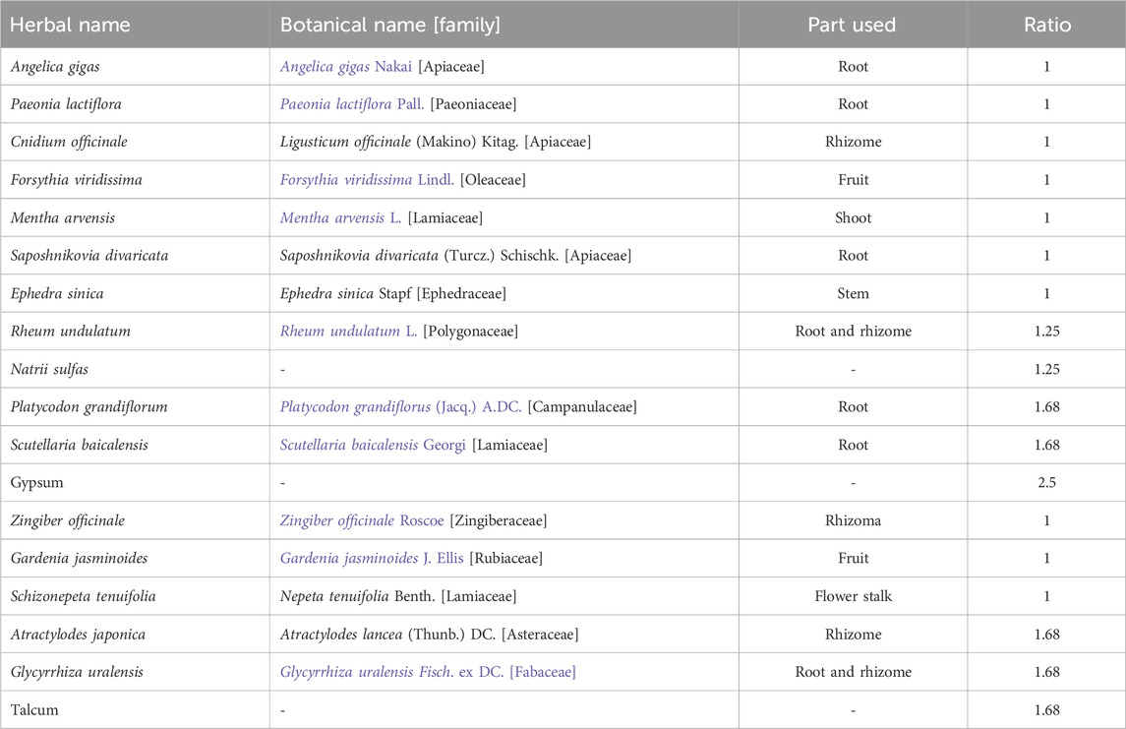Viewport: 1126px width, 729px height.
Task: Open the Glycyrrhiza uralensis Fisch. ex DC. link
Action: pyautogui.click(x=428, y=672)
